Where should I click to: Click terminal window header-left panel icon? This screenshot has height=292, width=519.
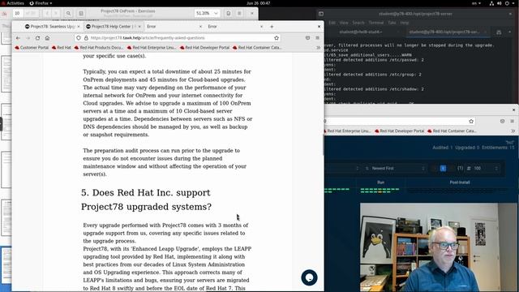(x=321, y=14)
